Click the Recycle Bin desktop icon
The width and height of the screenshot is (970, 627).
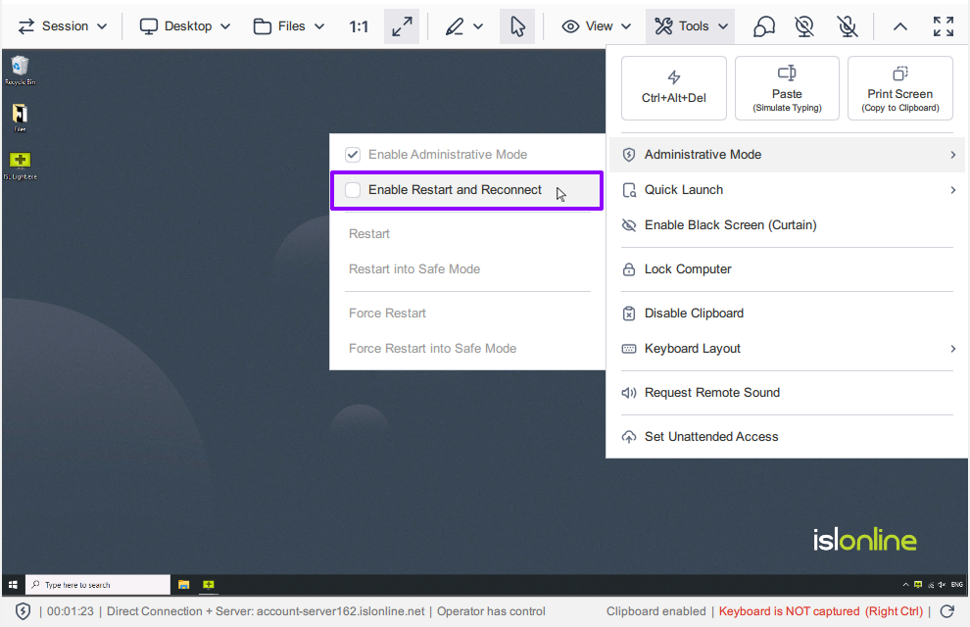[20, 70]
